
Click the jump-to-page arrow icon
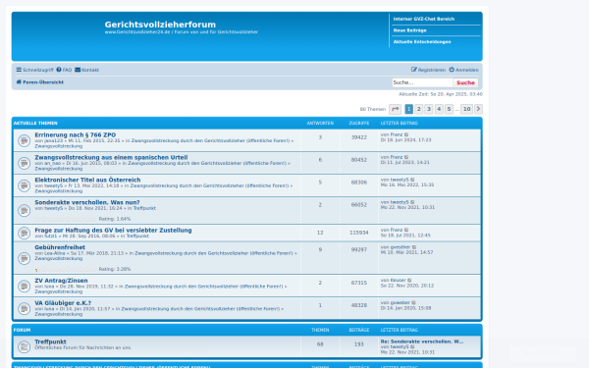[x=396, y=109]
